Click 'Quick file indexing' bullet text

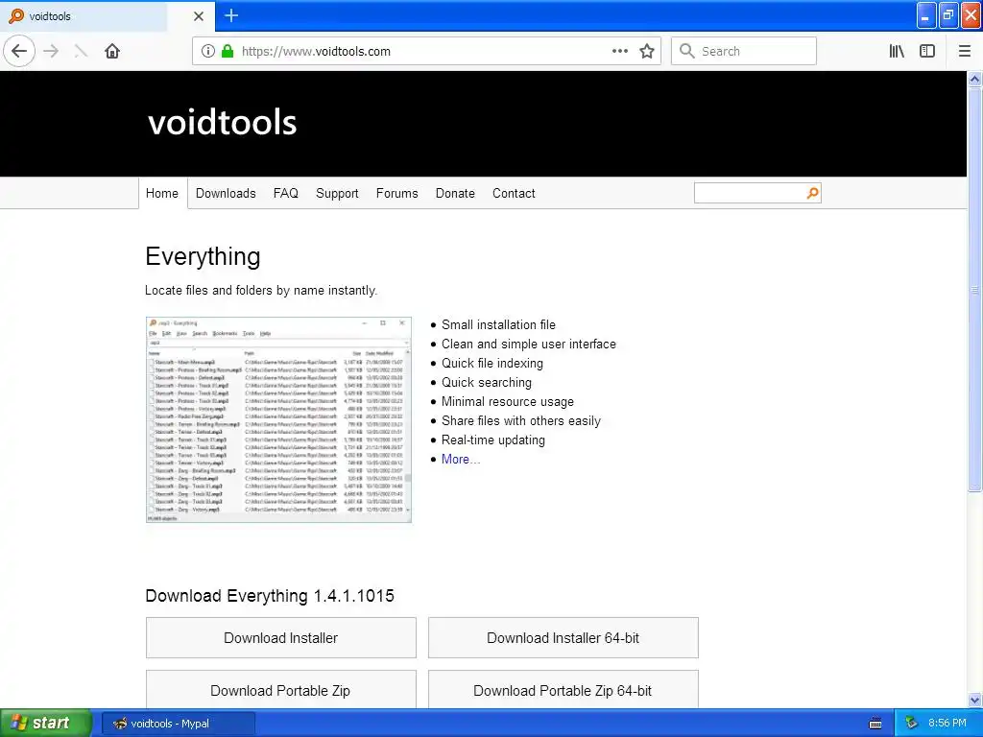click(492, 363)
